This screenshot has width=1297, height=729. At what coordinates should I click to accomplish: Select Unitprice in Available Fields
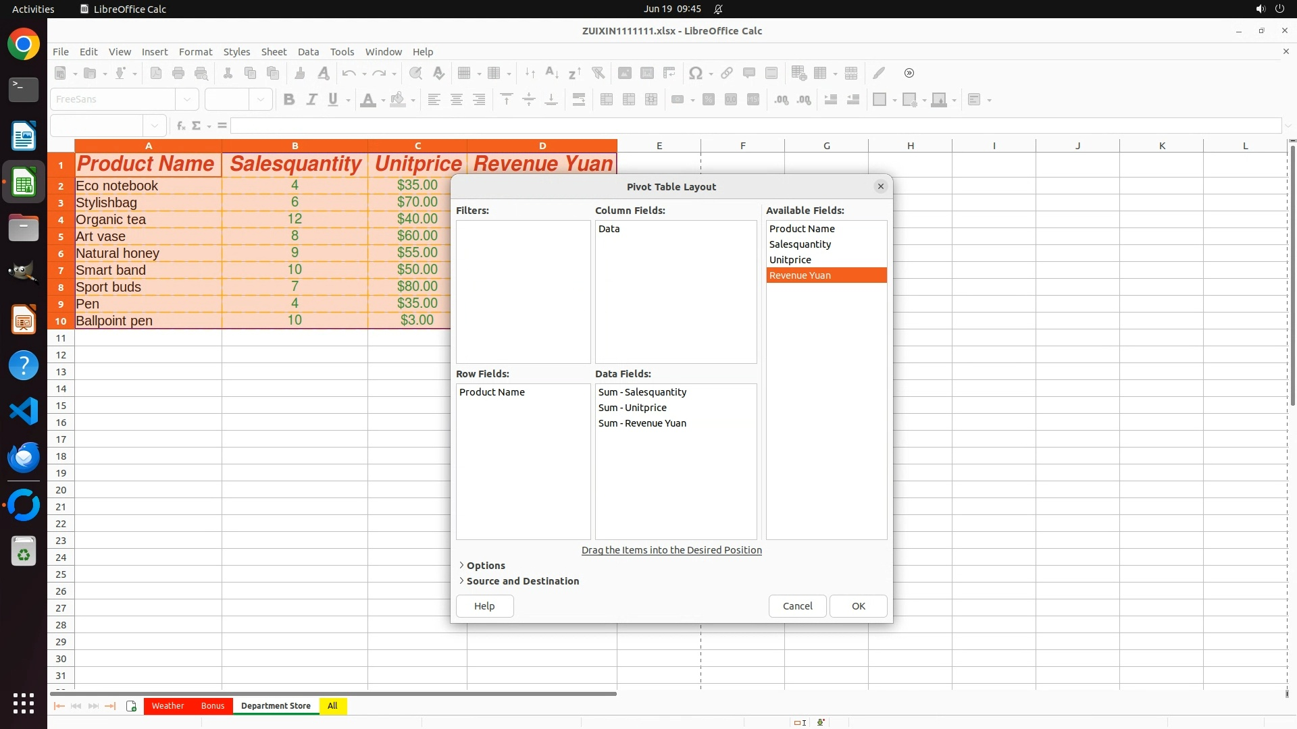[x=790, y=260]
